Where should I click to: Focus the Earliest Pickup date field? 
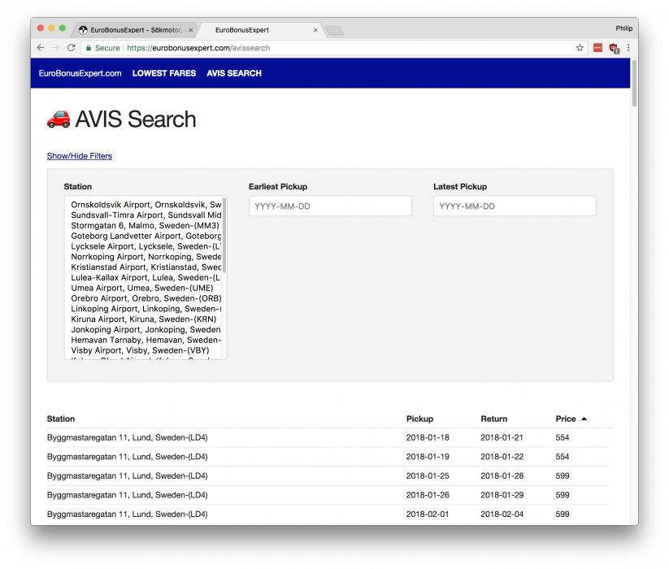click(330, 206)
